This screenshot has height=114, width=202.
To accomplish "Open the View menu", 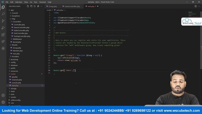I will point(26,2).
